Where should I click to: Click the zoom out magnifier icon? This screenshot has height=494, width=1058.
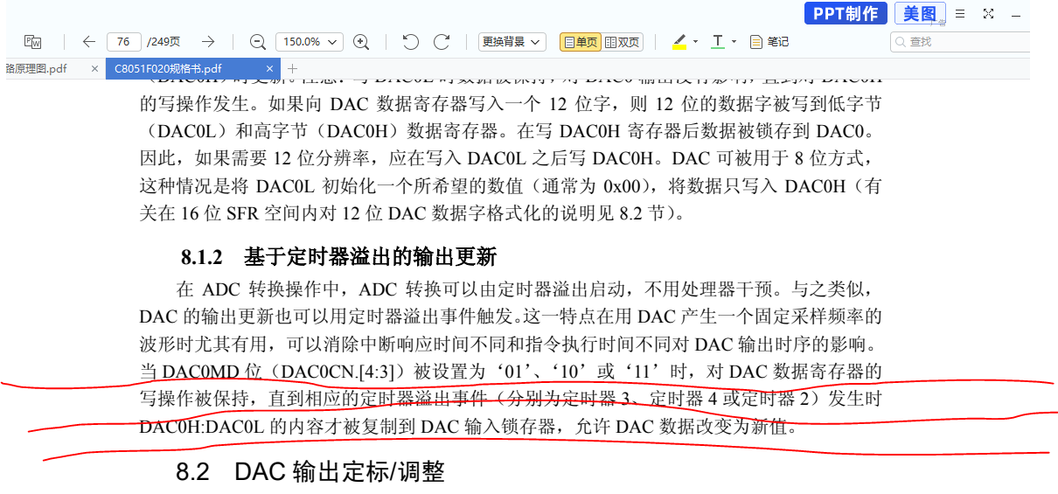257,41
